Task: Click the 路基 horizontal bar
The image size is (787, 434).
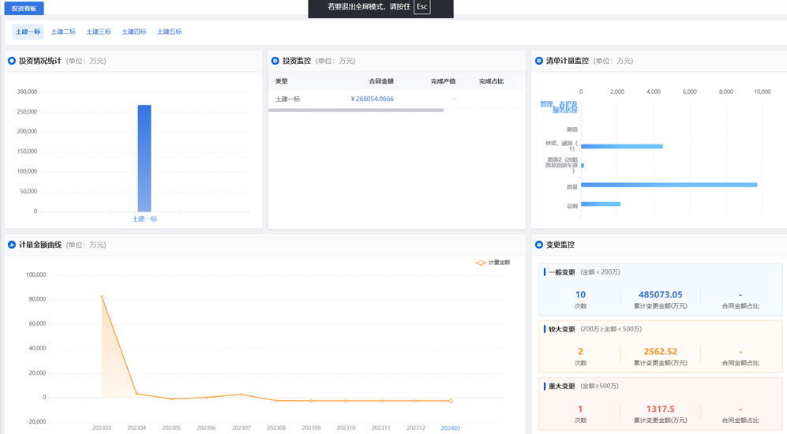Action: 669,185
